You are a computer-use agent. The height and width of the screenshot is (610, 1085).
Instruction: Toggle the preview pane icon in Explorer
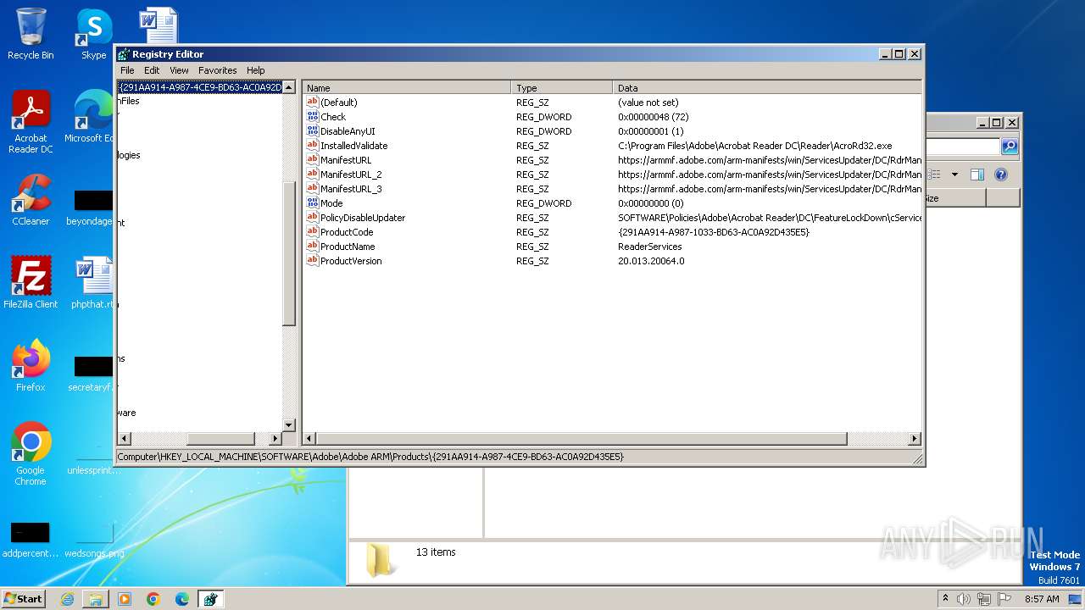(x=976, y=175)
